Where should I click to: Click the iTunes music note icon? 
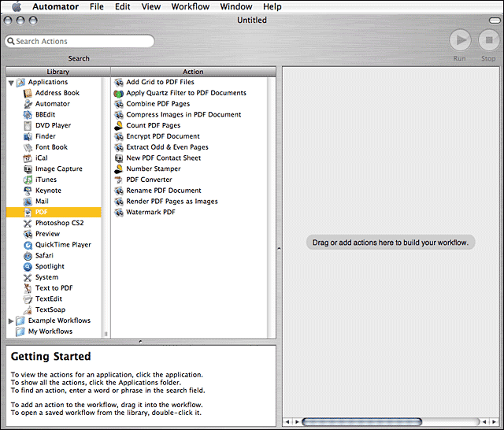click(x=28, y=180)
